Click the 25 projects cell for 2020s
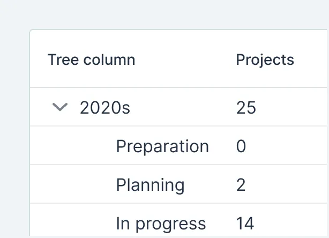The image size is (329, 238). 246,108
